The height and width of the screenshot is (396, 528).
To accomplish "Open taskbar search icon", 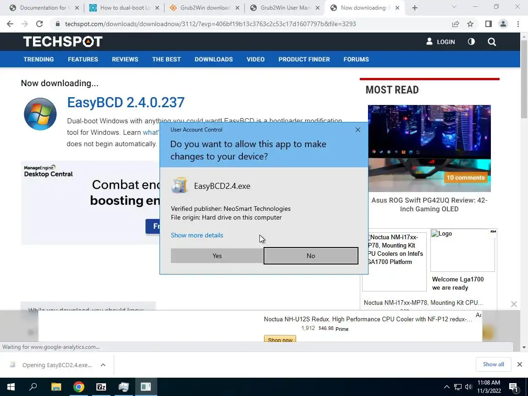I will (x=33, y=387).
